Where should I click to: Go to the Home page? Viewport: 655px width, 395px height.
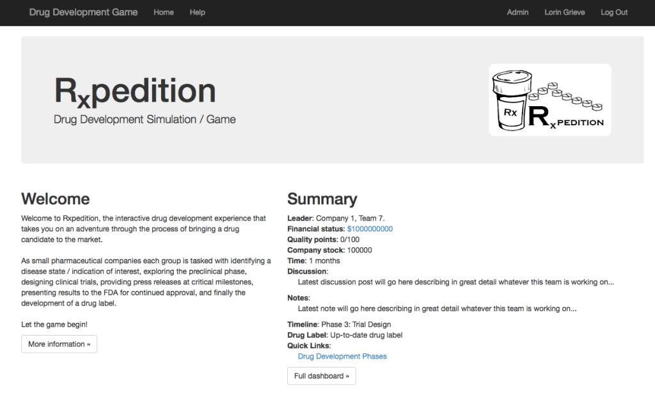pyautogui.click(x=164, y=12)
